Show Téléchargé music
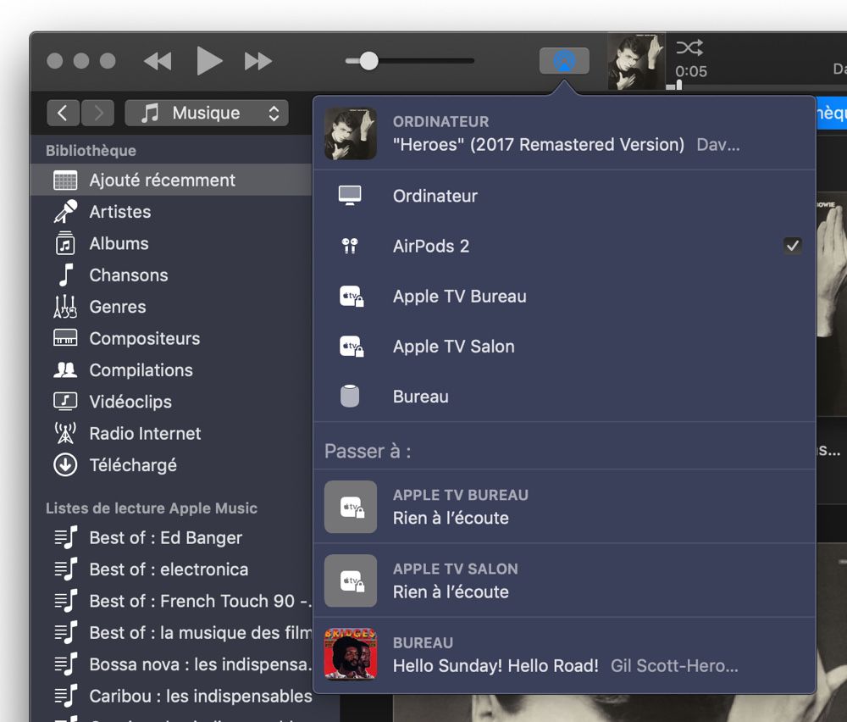Image resolution: width=847 pixels, height=722 pixels. tap(171, 465)
